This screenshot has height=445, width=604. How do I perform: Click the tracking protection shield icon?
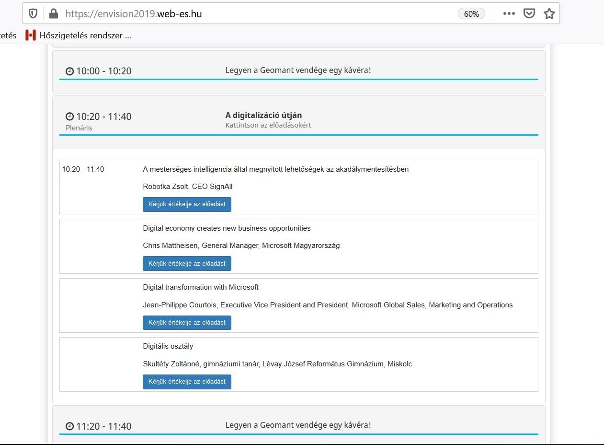(x=33, y=14)
